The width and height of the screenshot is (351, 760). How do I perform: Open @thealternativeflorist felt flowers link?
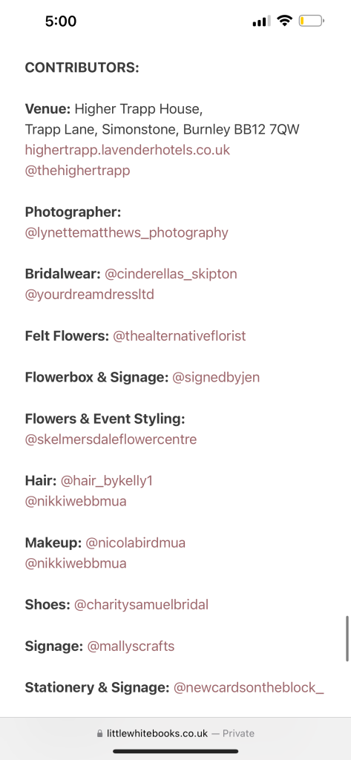click(180, 336)
